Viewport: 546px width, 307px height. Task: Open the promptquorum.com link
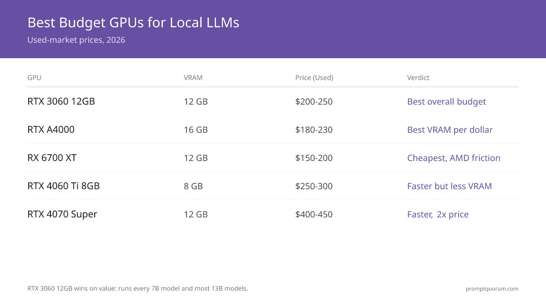pos(492,288)
